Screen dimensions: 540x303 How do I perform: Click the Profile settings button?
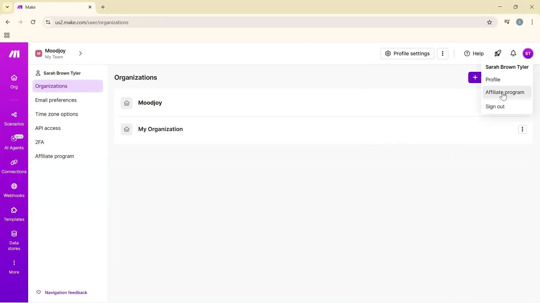407,53
